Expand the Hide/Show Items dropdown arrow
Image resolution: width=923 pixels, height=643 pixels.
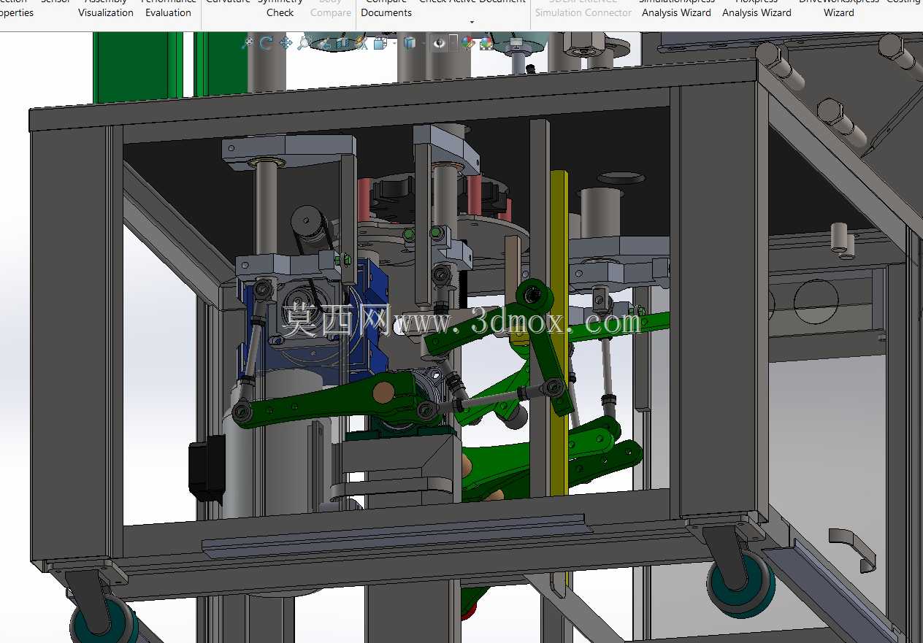click(x=453, y=42)
